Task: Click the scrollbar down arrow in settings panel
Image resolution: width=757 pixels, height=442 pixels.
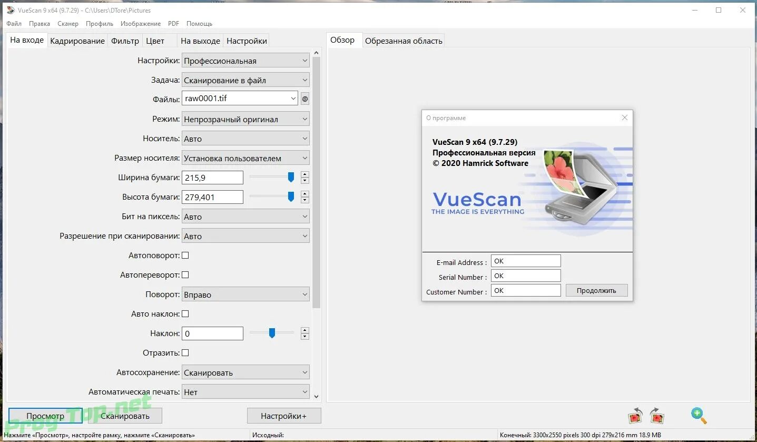Action: pyautogui.click(x=316, y=396)
